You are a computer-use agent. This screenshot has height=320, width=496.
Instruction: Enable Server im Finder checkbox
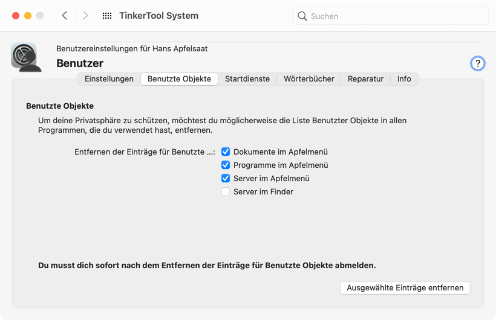(226, 191)
